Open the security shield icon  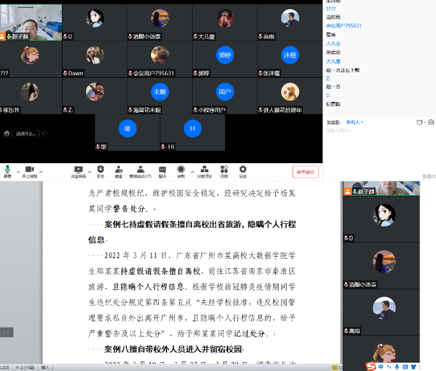(x=100, y=170)
